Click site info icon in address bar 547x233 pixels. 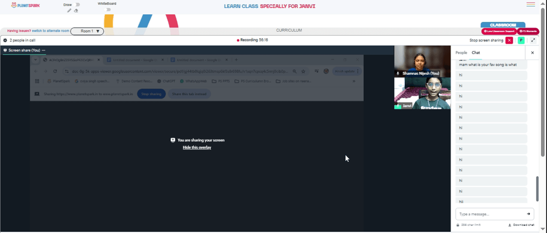point(67,71)
